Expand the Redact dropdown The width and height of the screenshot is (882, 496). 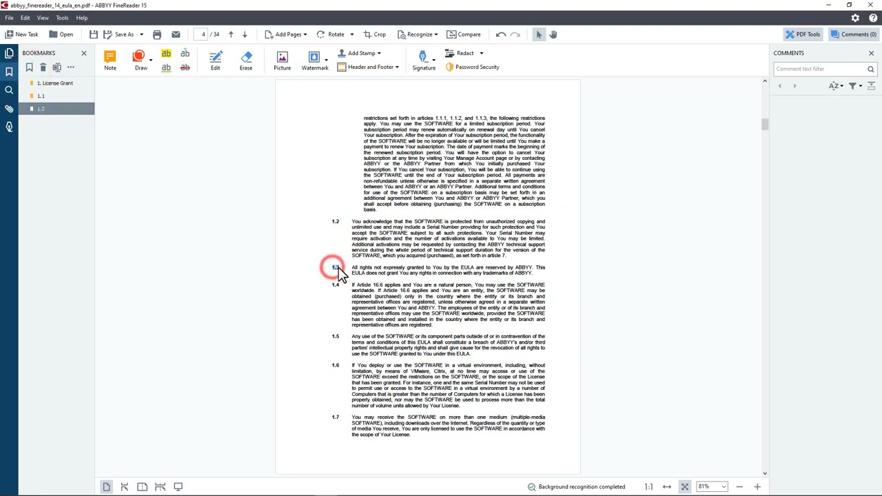pos(481,53)
